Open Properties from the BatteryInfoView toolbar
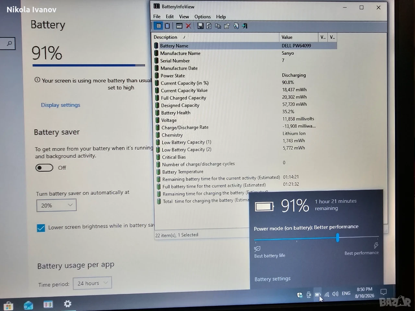This screenshot has height=311, width=415. tap(227, 26)
